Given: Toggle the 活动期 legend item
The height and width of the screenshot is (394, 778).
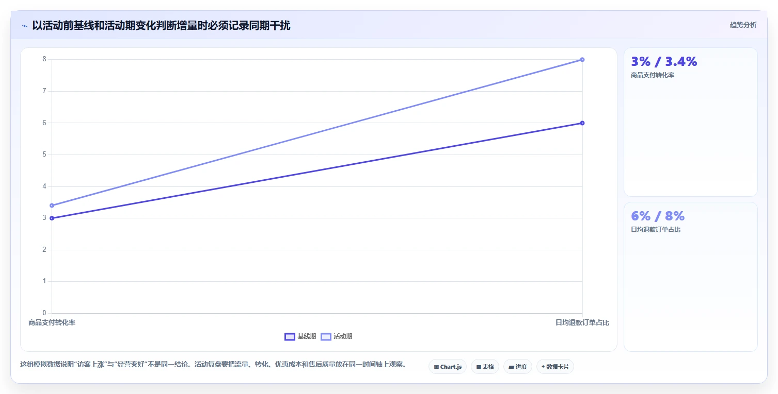Looking at the screenshot, I should pyautogui.click(x=337, y=336).
